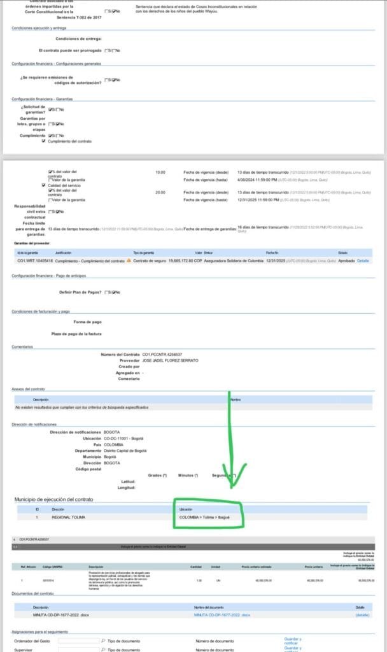
Task: Click 'CO-DC-11001 - Bogotá' Ubicación value
Action: tap(123, 438)
